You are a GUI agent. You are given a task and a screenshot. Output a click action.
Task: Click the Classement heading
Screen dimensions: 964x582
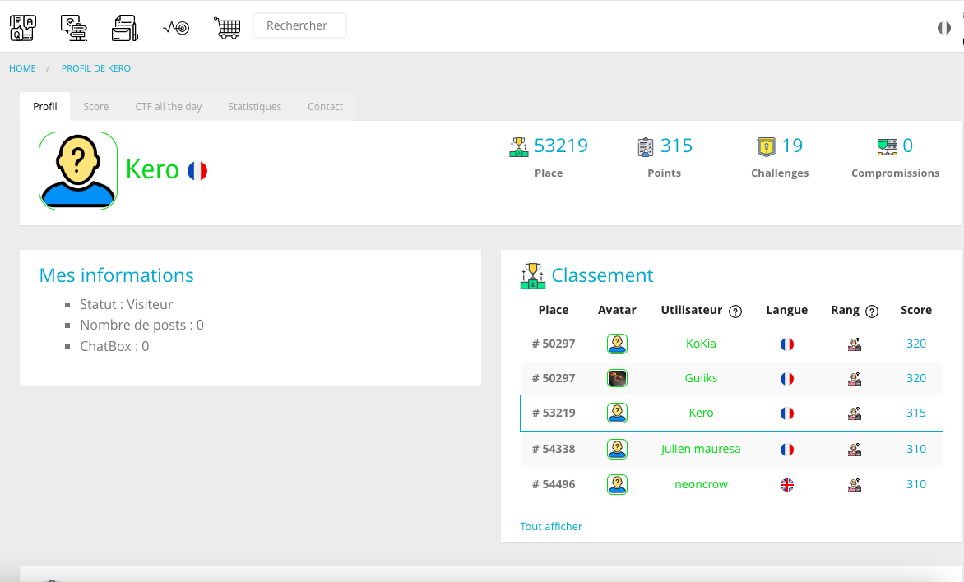602,275
